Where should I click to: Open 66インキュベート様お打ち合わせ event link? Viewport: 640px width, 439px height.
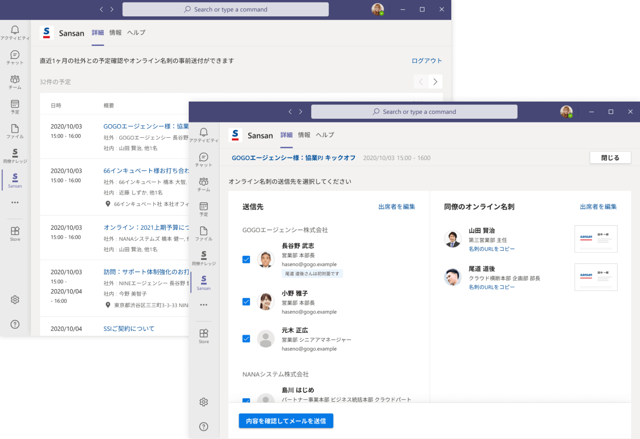coord(146,171)
